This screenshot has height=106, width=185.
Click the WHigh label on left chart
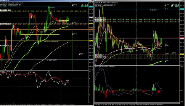click(x=74, y=22)
